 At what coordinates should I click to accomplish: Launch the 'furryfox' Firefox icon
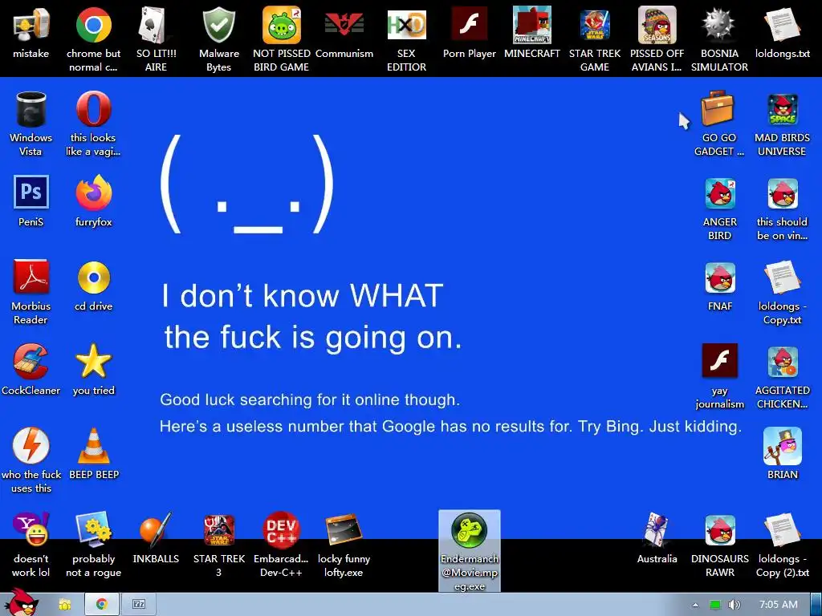93,201
